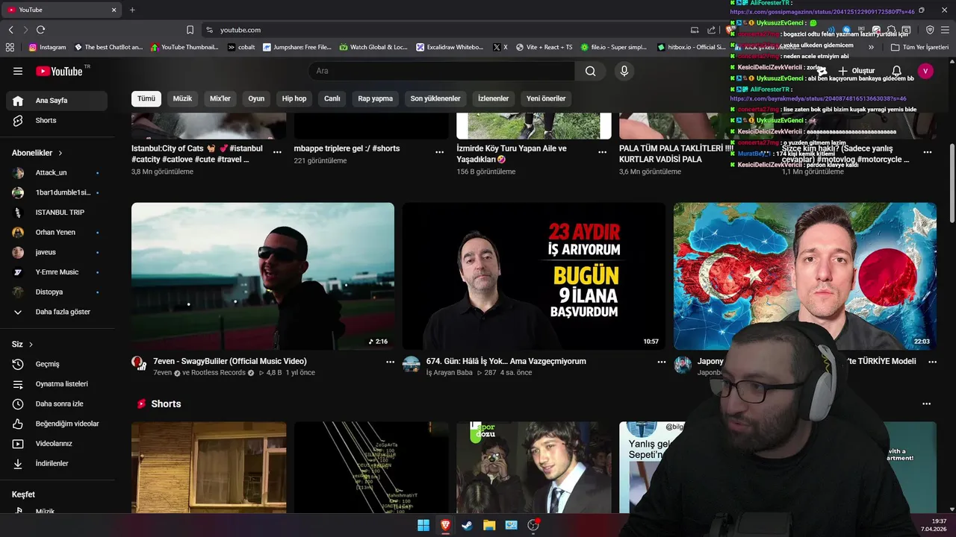Viewport: 956px width, 537px height.
Task: Open options menu for 674. Gün video
Action: tap(661, 362)
